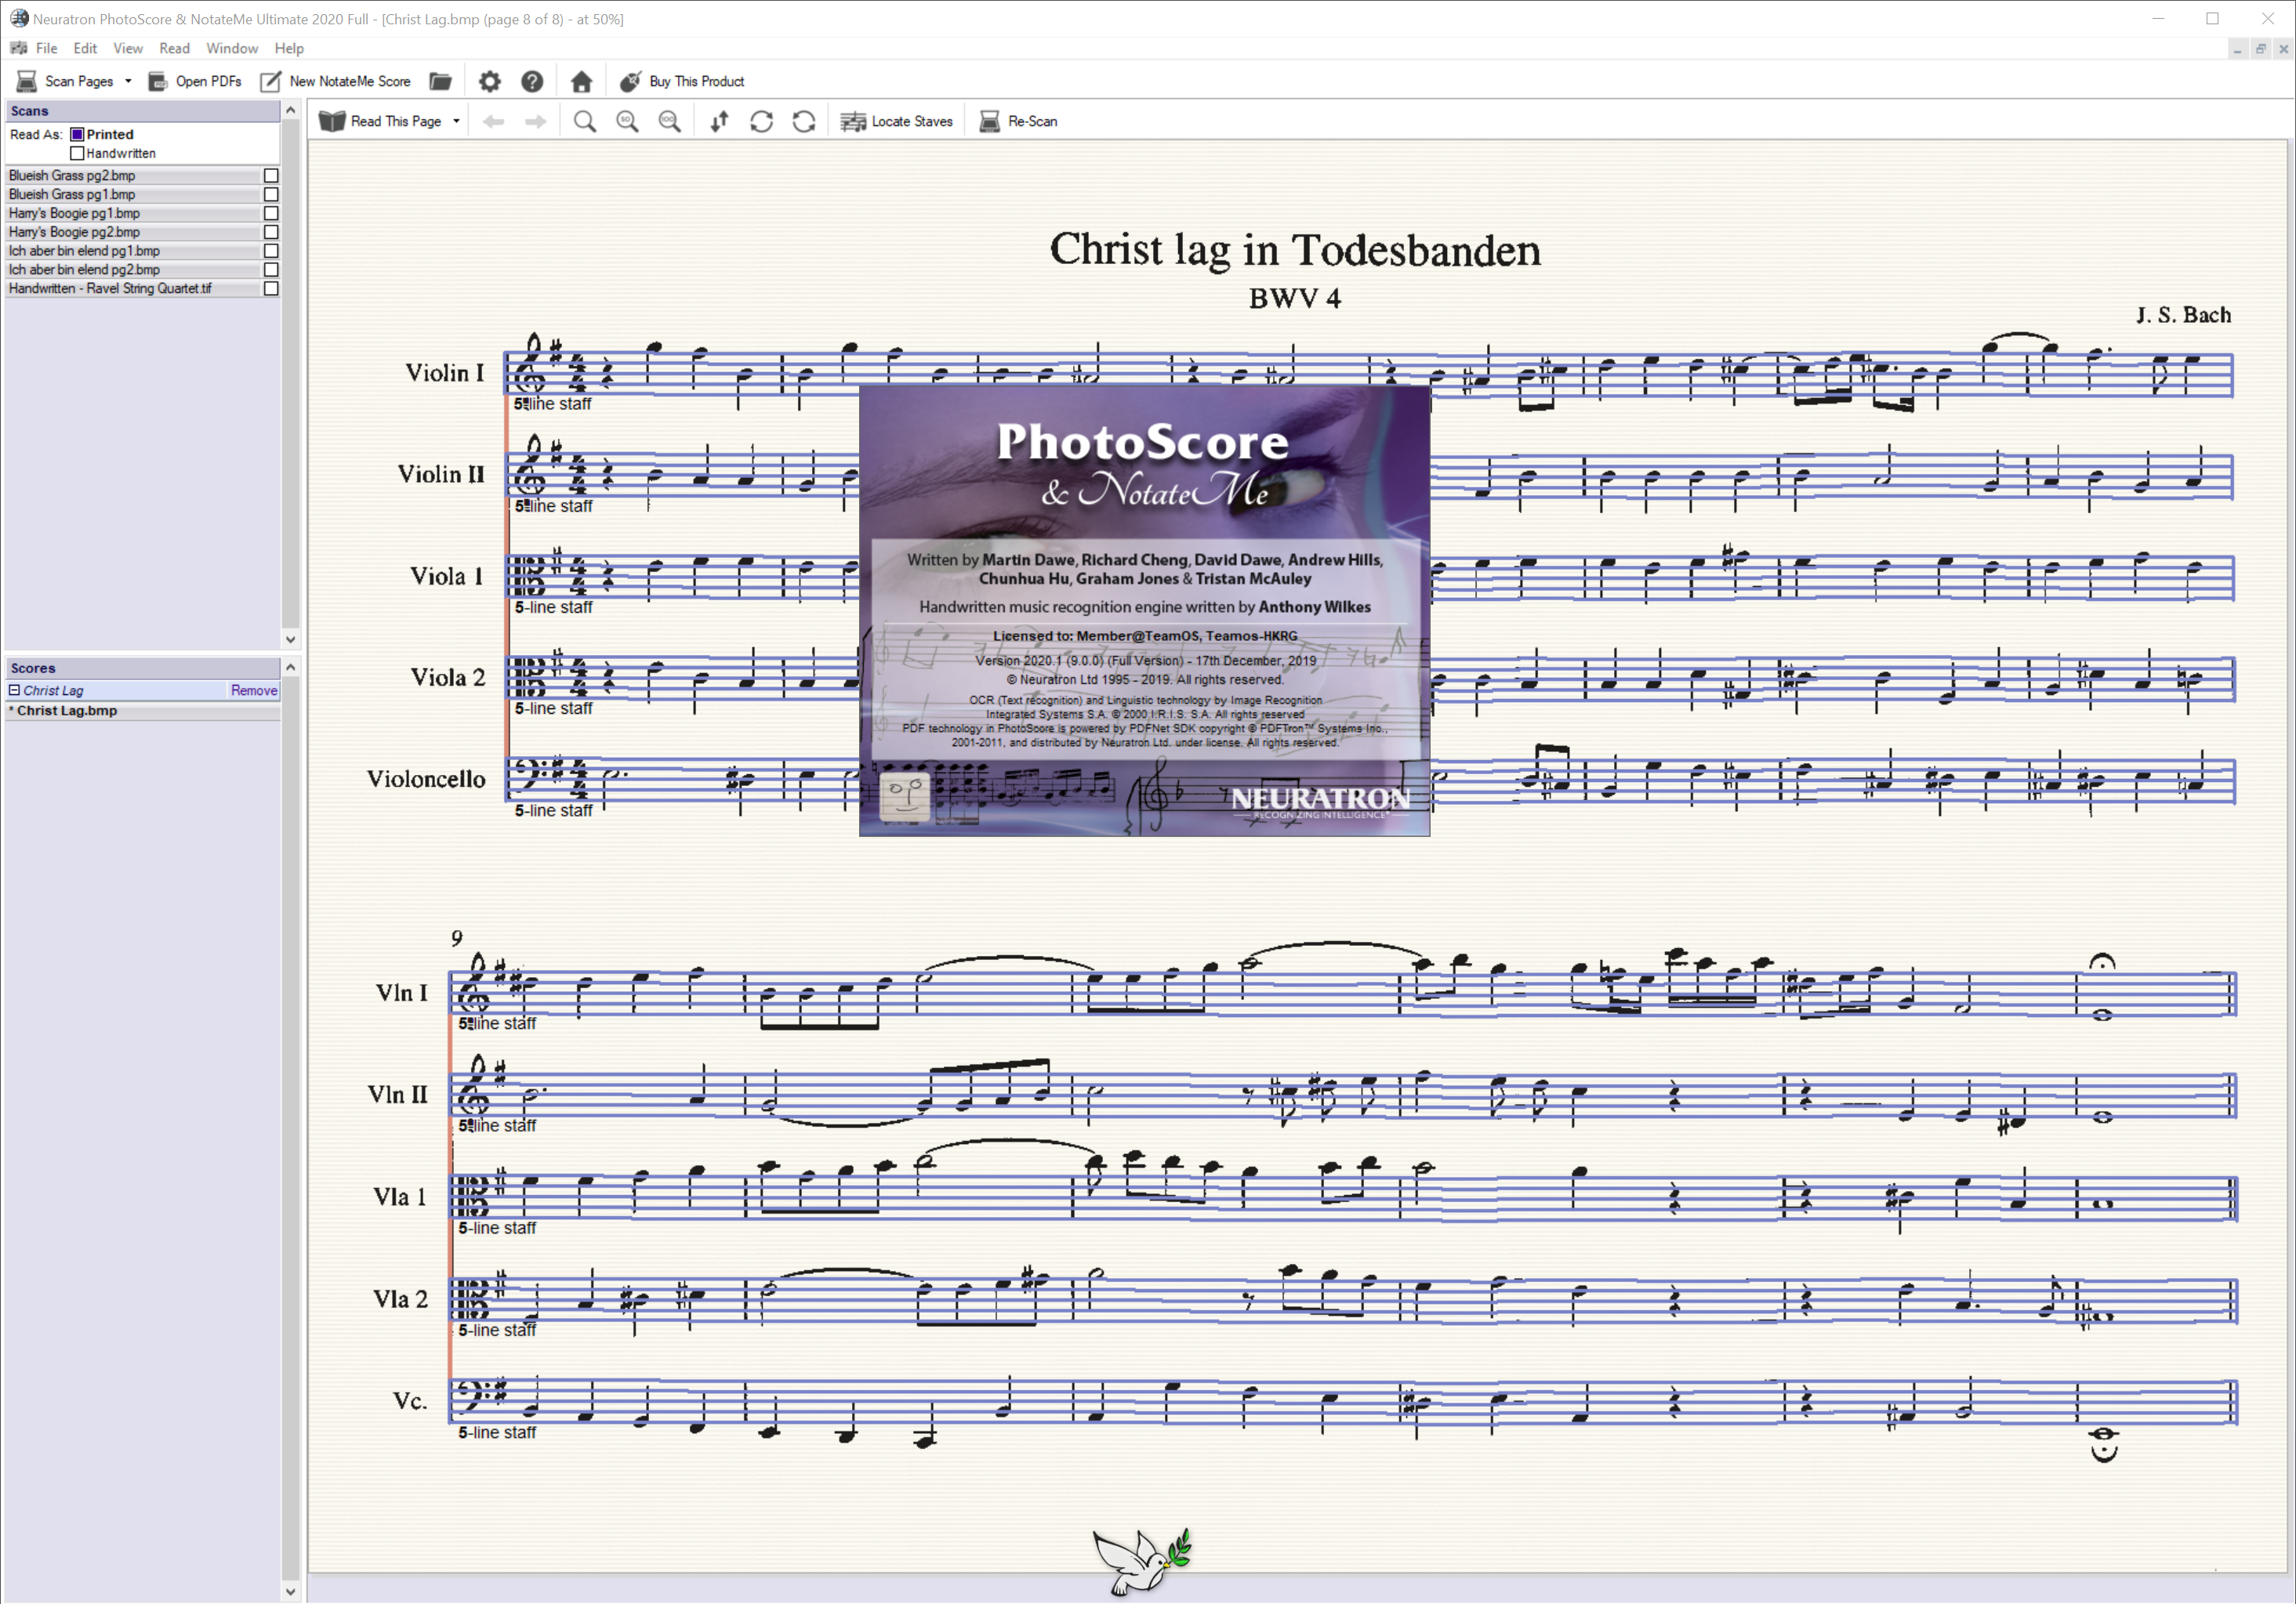Click the Scans panel header
2296x1604 pixels.
[x=143, y=111]
